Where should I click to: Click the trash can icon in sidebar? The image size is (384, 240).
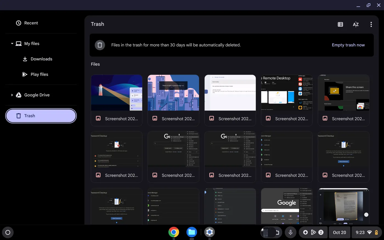[19, 116]
